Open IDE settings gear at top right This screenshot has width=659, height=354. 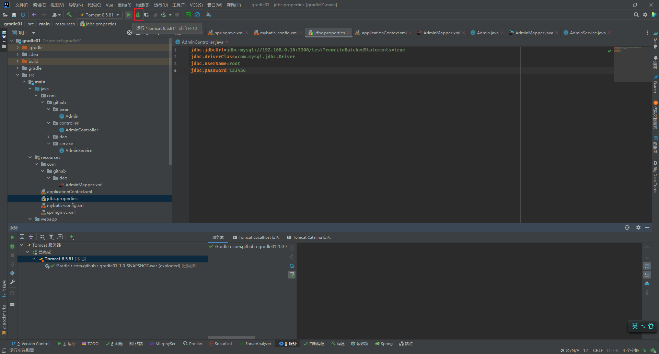pyautogui.click(x=645, y=15)
